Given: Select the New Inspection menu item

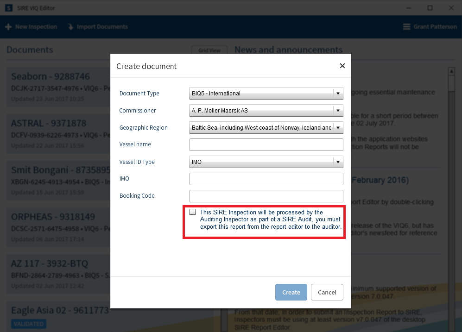Looking at the screenshot, I should point(31,27).
